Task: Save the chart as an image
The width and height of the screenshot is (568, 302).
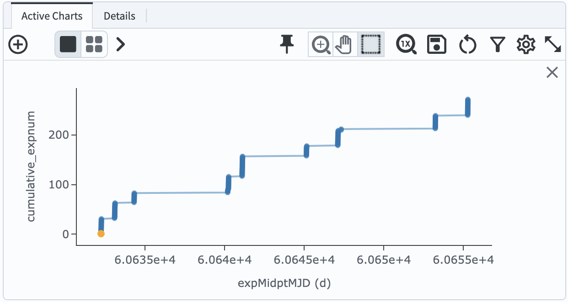Action: [436, 44]
